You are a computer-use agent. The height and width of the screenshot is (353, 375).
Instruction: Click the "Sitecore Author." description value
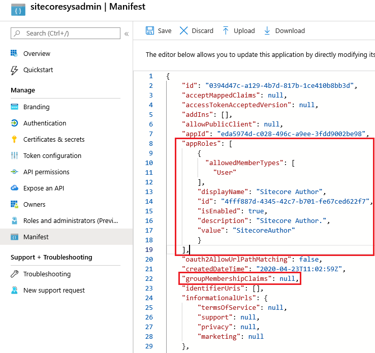coord(291,220)
